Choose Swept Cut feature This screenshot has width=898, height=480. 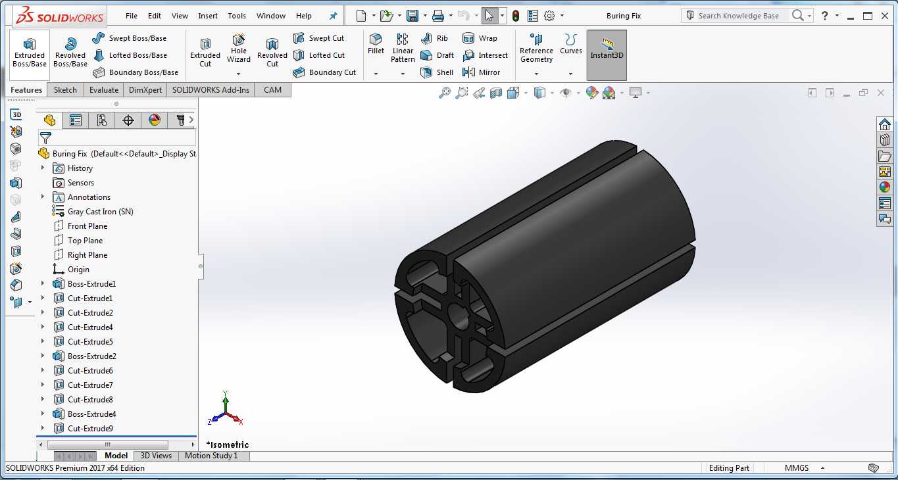319,38
